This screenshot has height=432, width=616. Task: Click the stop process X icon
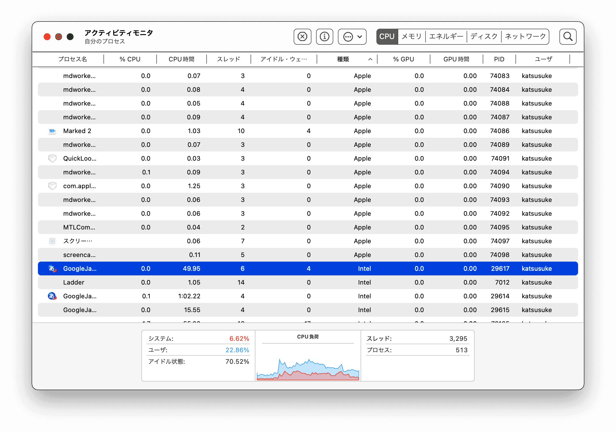pos(302,37)
